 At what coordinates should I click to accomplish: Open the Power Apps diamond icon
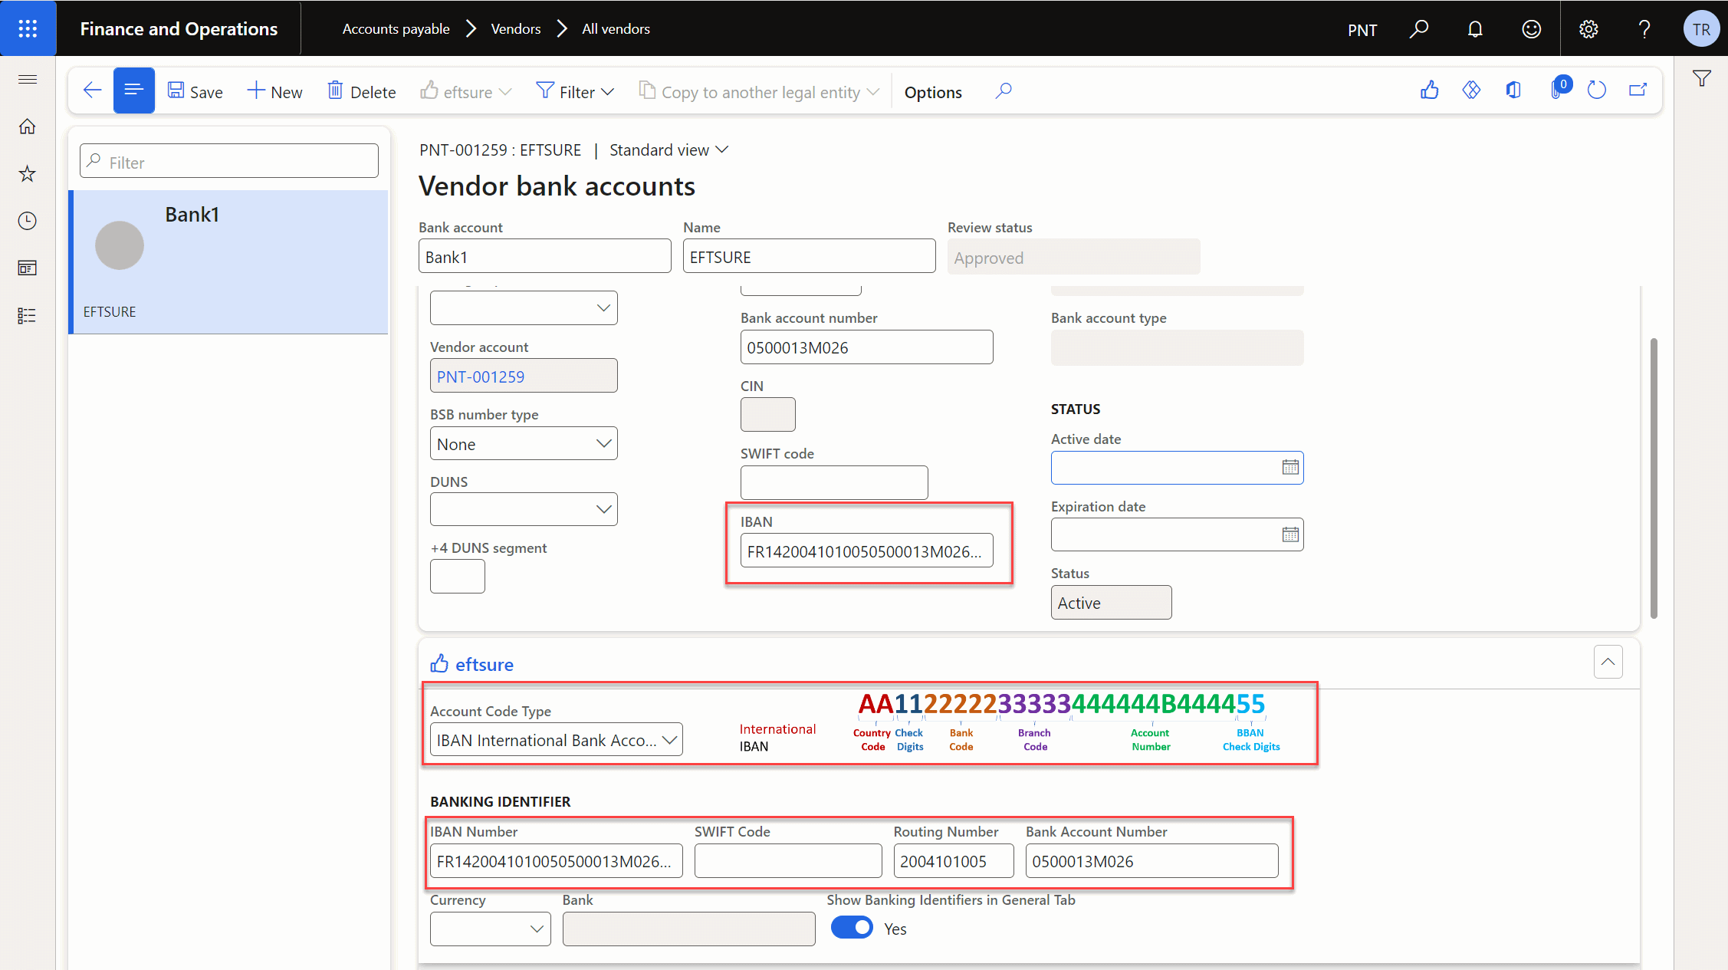tap(1471, 90)
